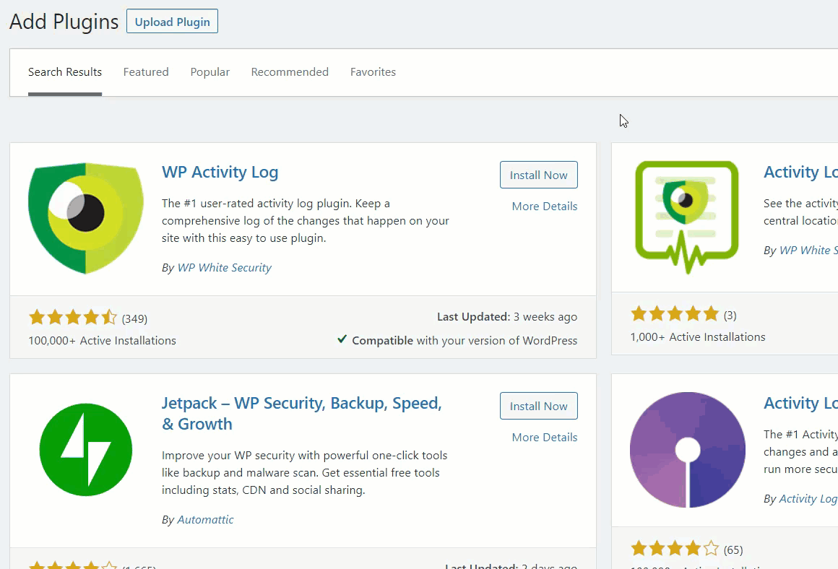
Task: Click the '1,000+ Active Installations' text
Action: tap(698, 337)
